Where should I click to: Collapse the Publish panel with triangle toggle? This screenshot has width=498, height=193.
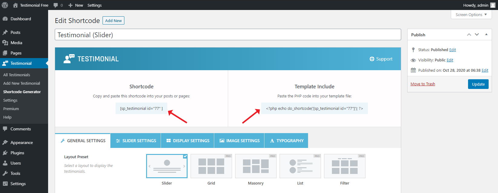point(486,34)
